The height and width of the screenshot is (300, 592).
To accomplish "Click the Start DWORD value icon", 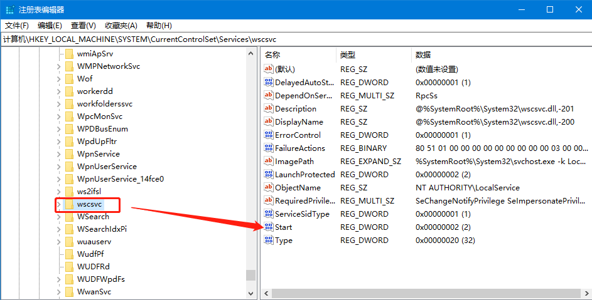I will coord(269,227).
